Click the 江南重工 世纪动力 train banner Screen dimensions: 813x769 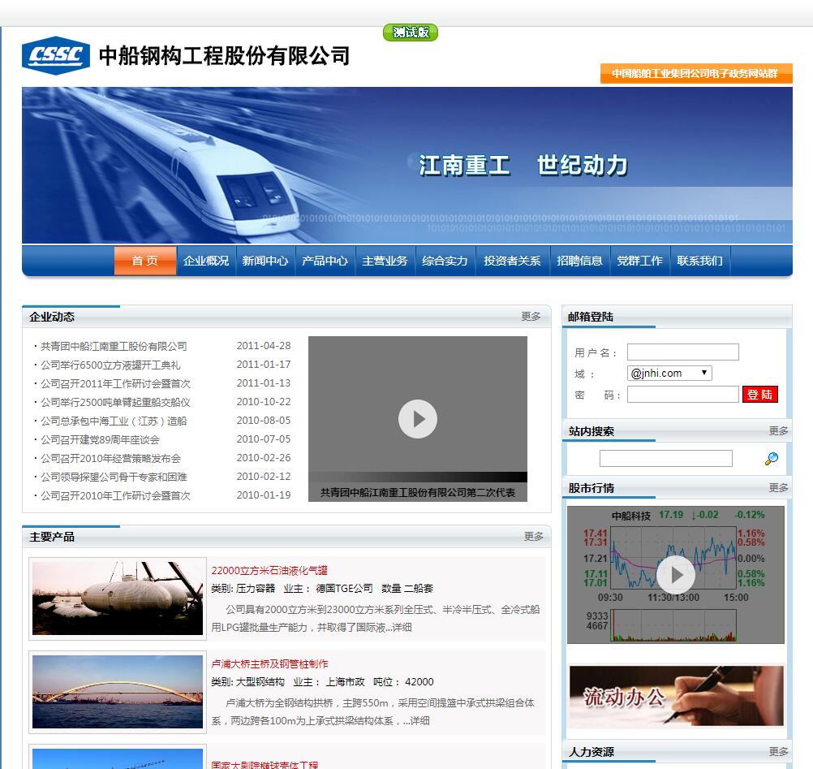407,165
